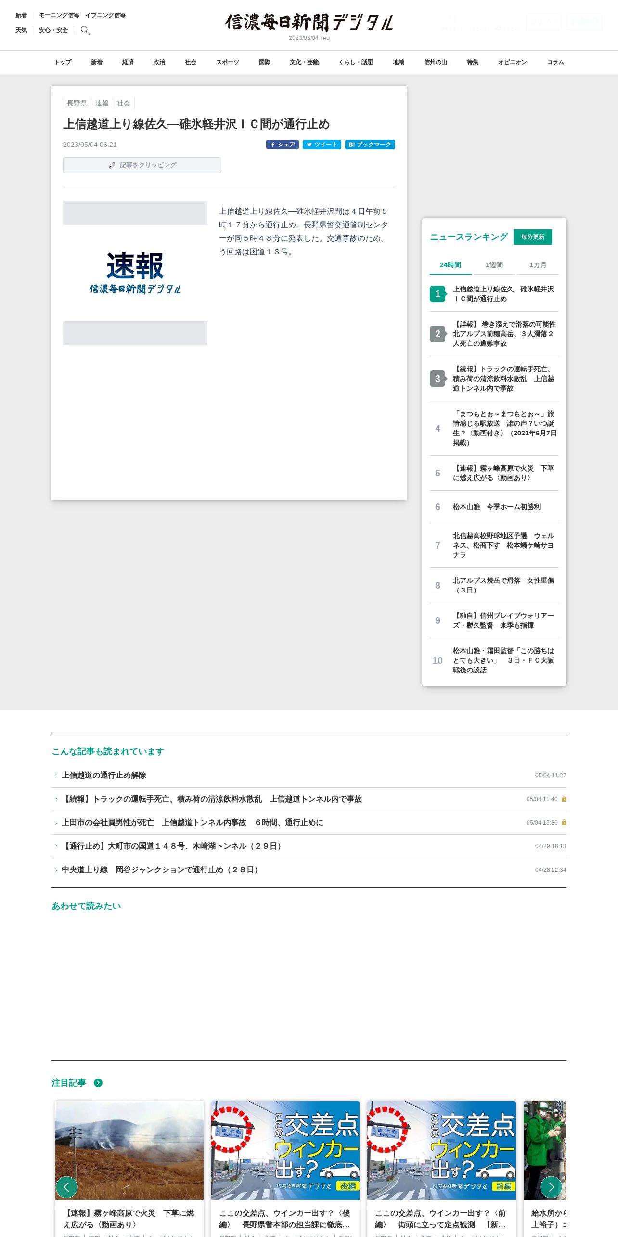The width and height of the screenshot is (618, 1237).
Task: Click 毎分更新 badge in ranking panel
Action: [x=533, y=237]
